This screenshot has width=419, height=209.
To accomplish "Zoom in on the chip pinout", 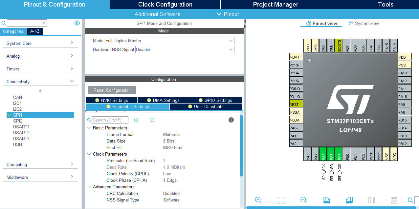I will (x=258, y=200).
